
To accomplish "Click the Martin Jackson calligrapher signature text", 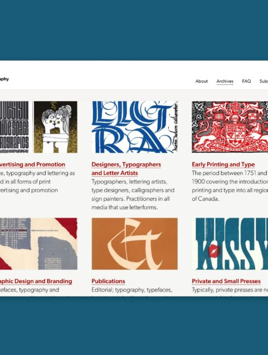I will coord(174,127).
